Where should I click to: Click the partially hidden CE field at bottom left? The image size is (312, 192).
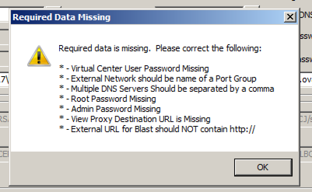(5, 153)
